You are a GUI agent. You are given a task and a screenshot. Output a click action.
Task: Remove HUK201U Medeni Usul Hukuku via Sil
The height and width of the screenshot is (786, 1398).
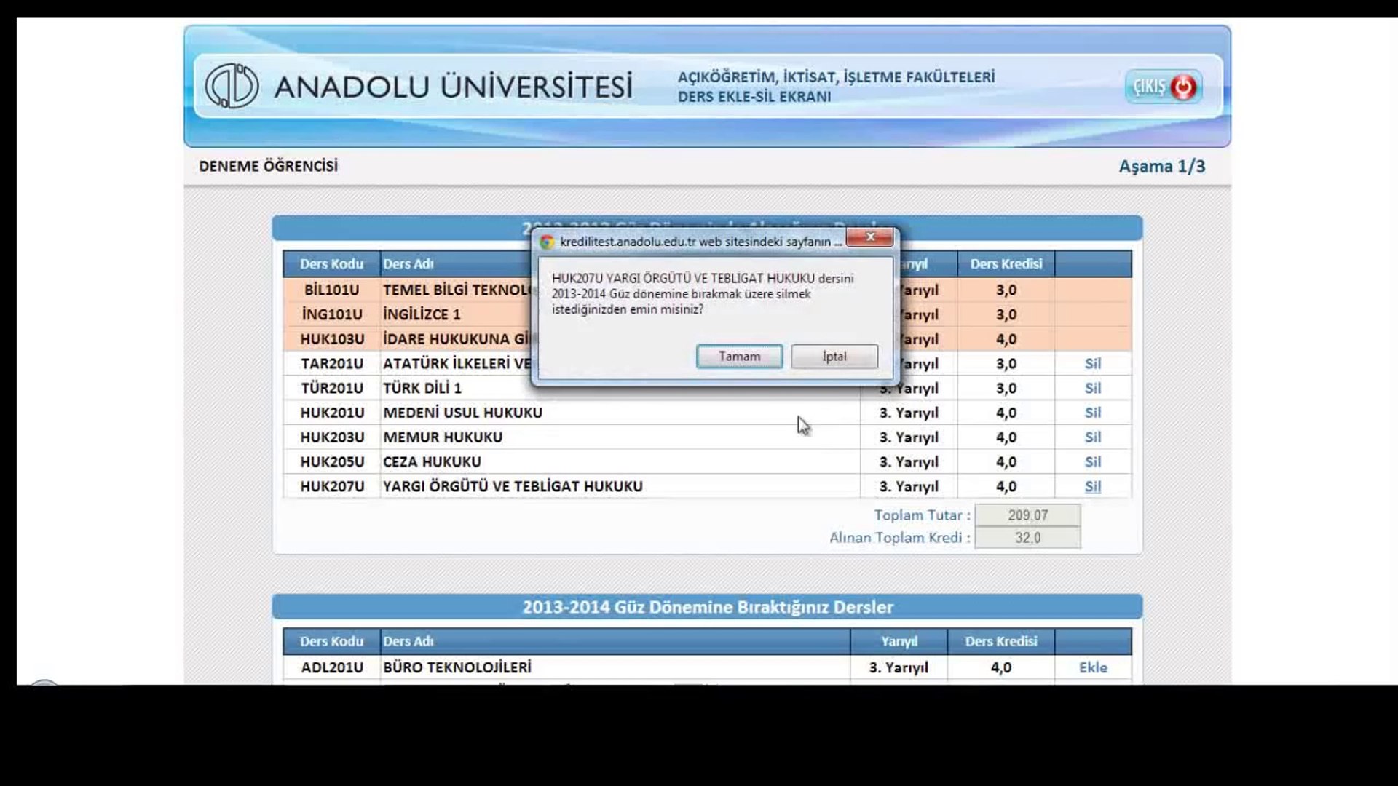[1092, 413]
